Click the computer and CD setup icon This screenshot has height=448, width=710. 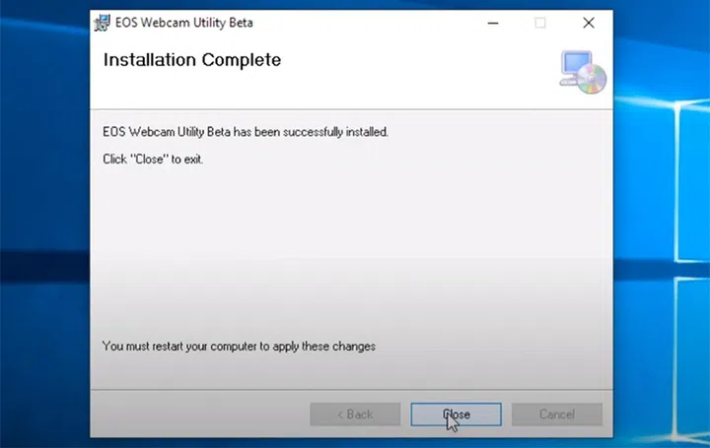[x=582, y=71]
